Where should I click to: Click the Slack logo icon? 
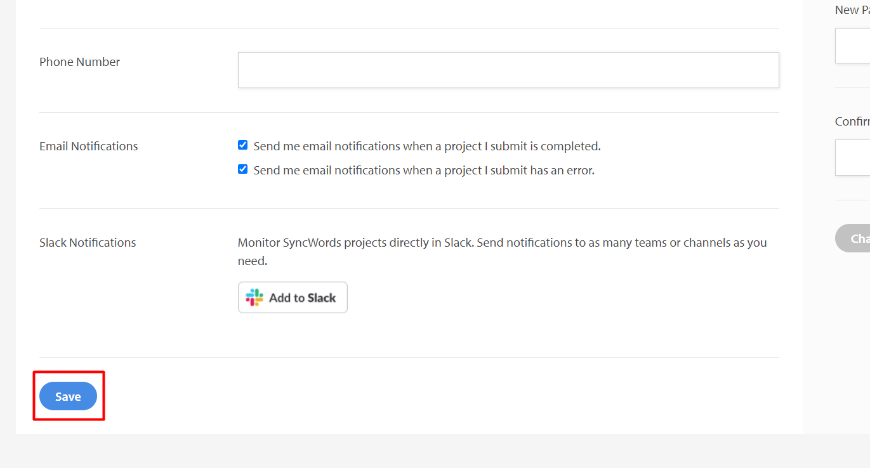pos(254,297)
